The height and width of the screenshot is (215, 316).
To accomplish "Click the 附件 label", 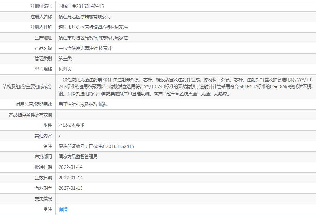I will point(48,125).
